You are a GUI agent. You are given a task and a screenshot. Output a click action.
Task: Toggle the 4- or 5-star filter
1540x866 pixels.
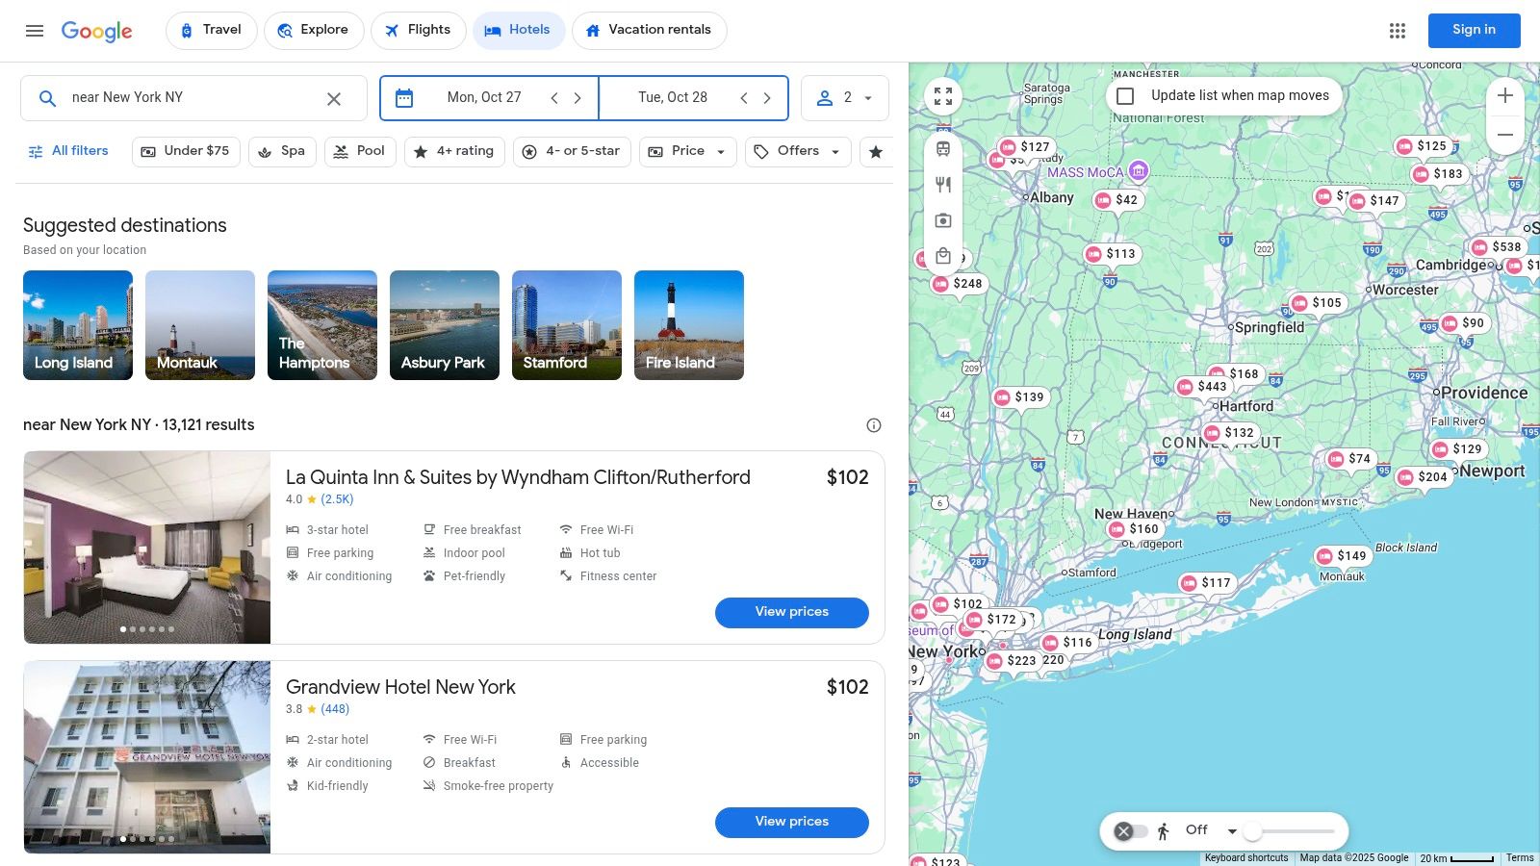click(572, 152)
